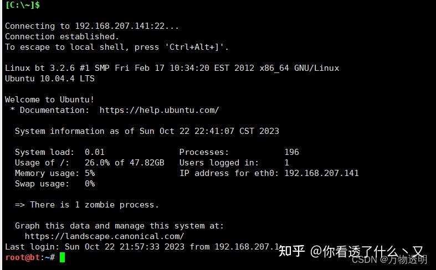This screenshot has height=270, width=436.
Task: Click the root@bt shell prompt
Action: click(x=30, y=257)
